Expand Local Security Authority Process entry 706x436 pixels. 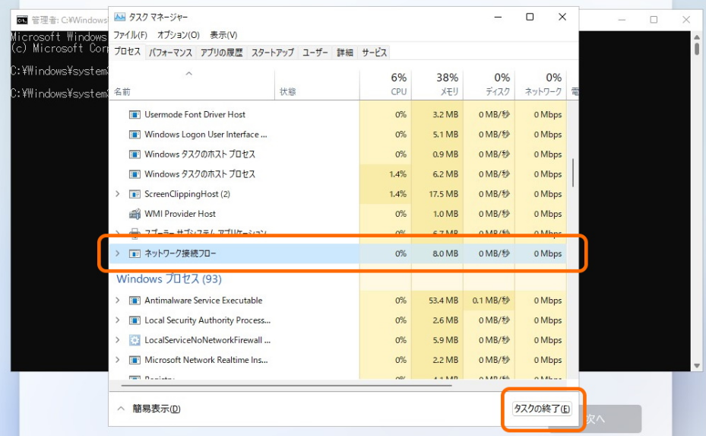coord(118,320)
